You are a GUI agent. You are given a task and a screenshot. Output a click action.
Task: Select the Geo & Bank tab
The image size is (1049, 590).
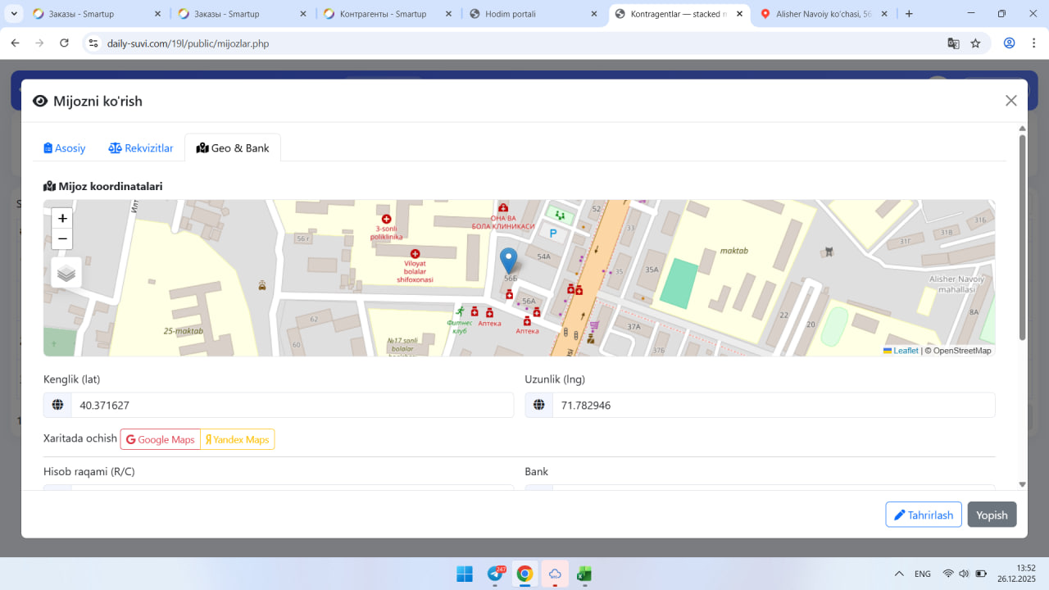[x=233, y=148]
